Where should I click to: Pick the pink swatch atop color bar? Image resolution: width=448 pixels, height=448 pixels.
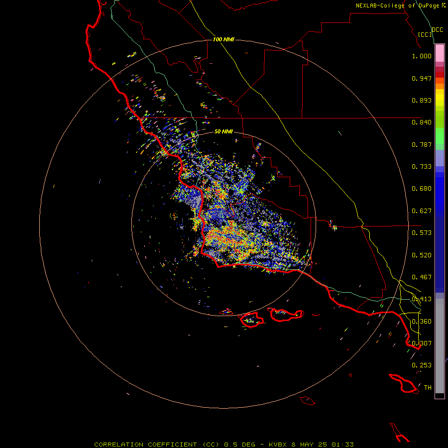(x=440, y=53)
